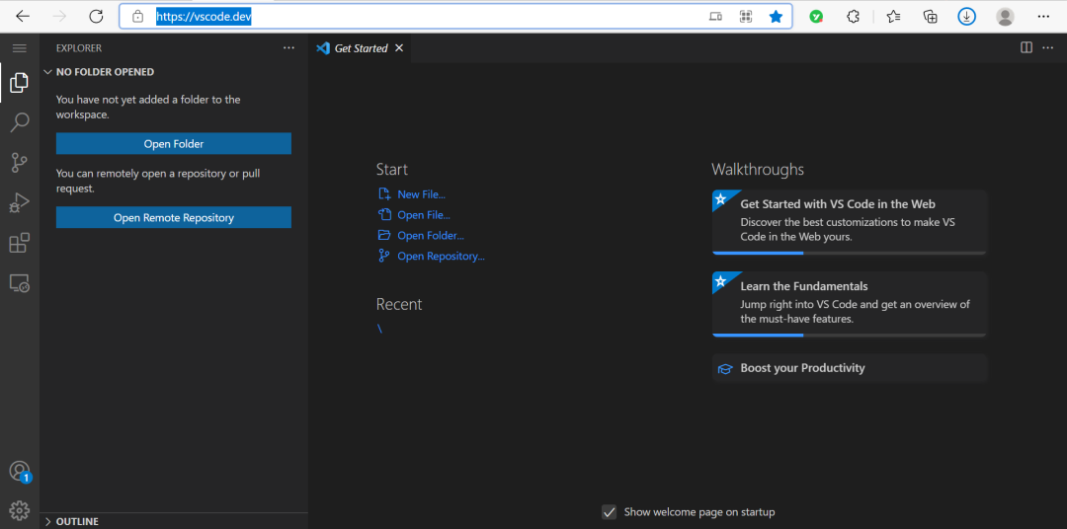Viewport: 1067px width, 529px height.
Task: Open the browser Favorites list icon
Action: 893,17
